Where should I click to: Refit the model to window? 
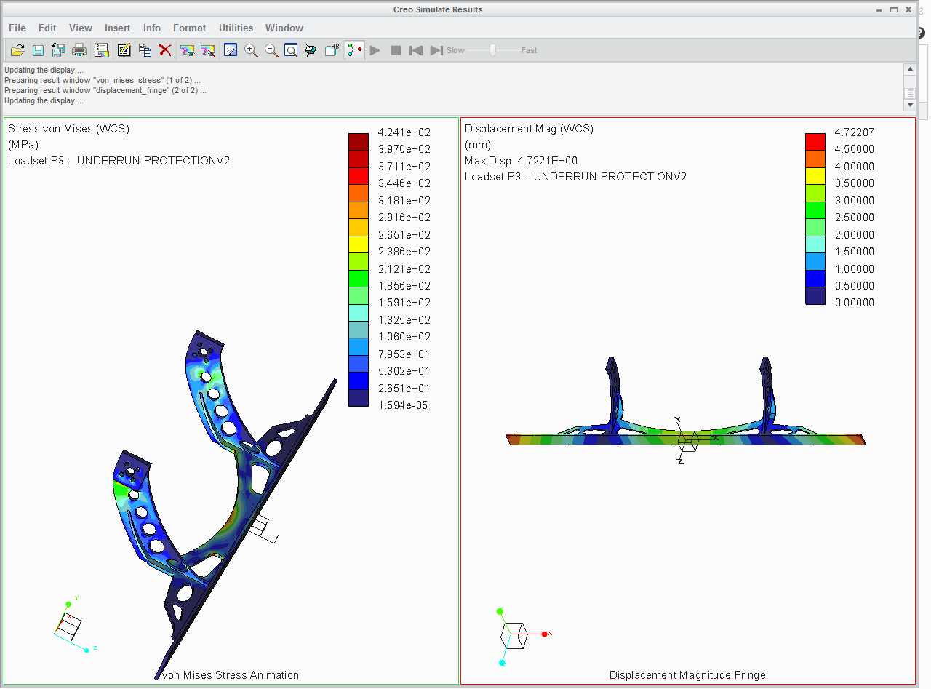coord(291,50)
